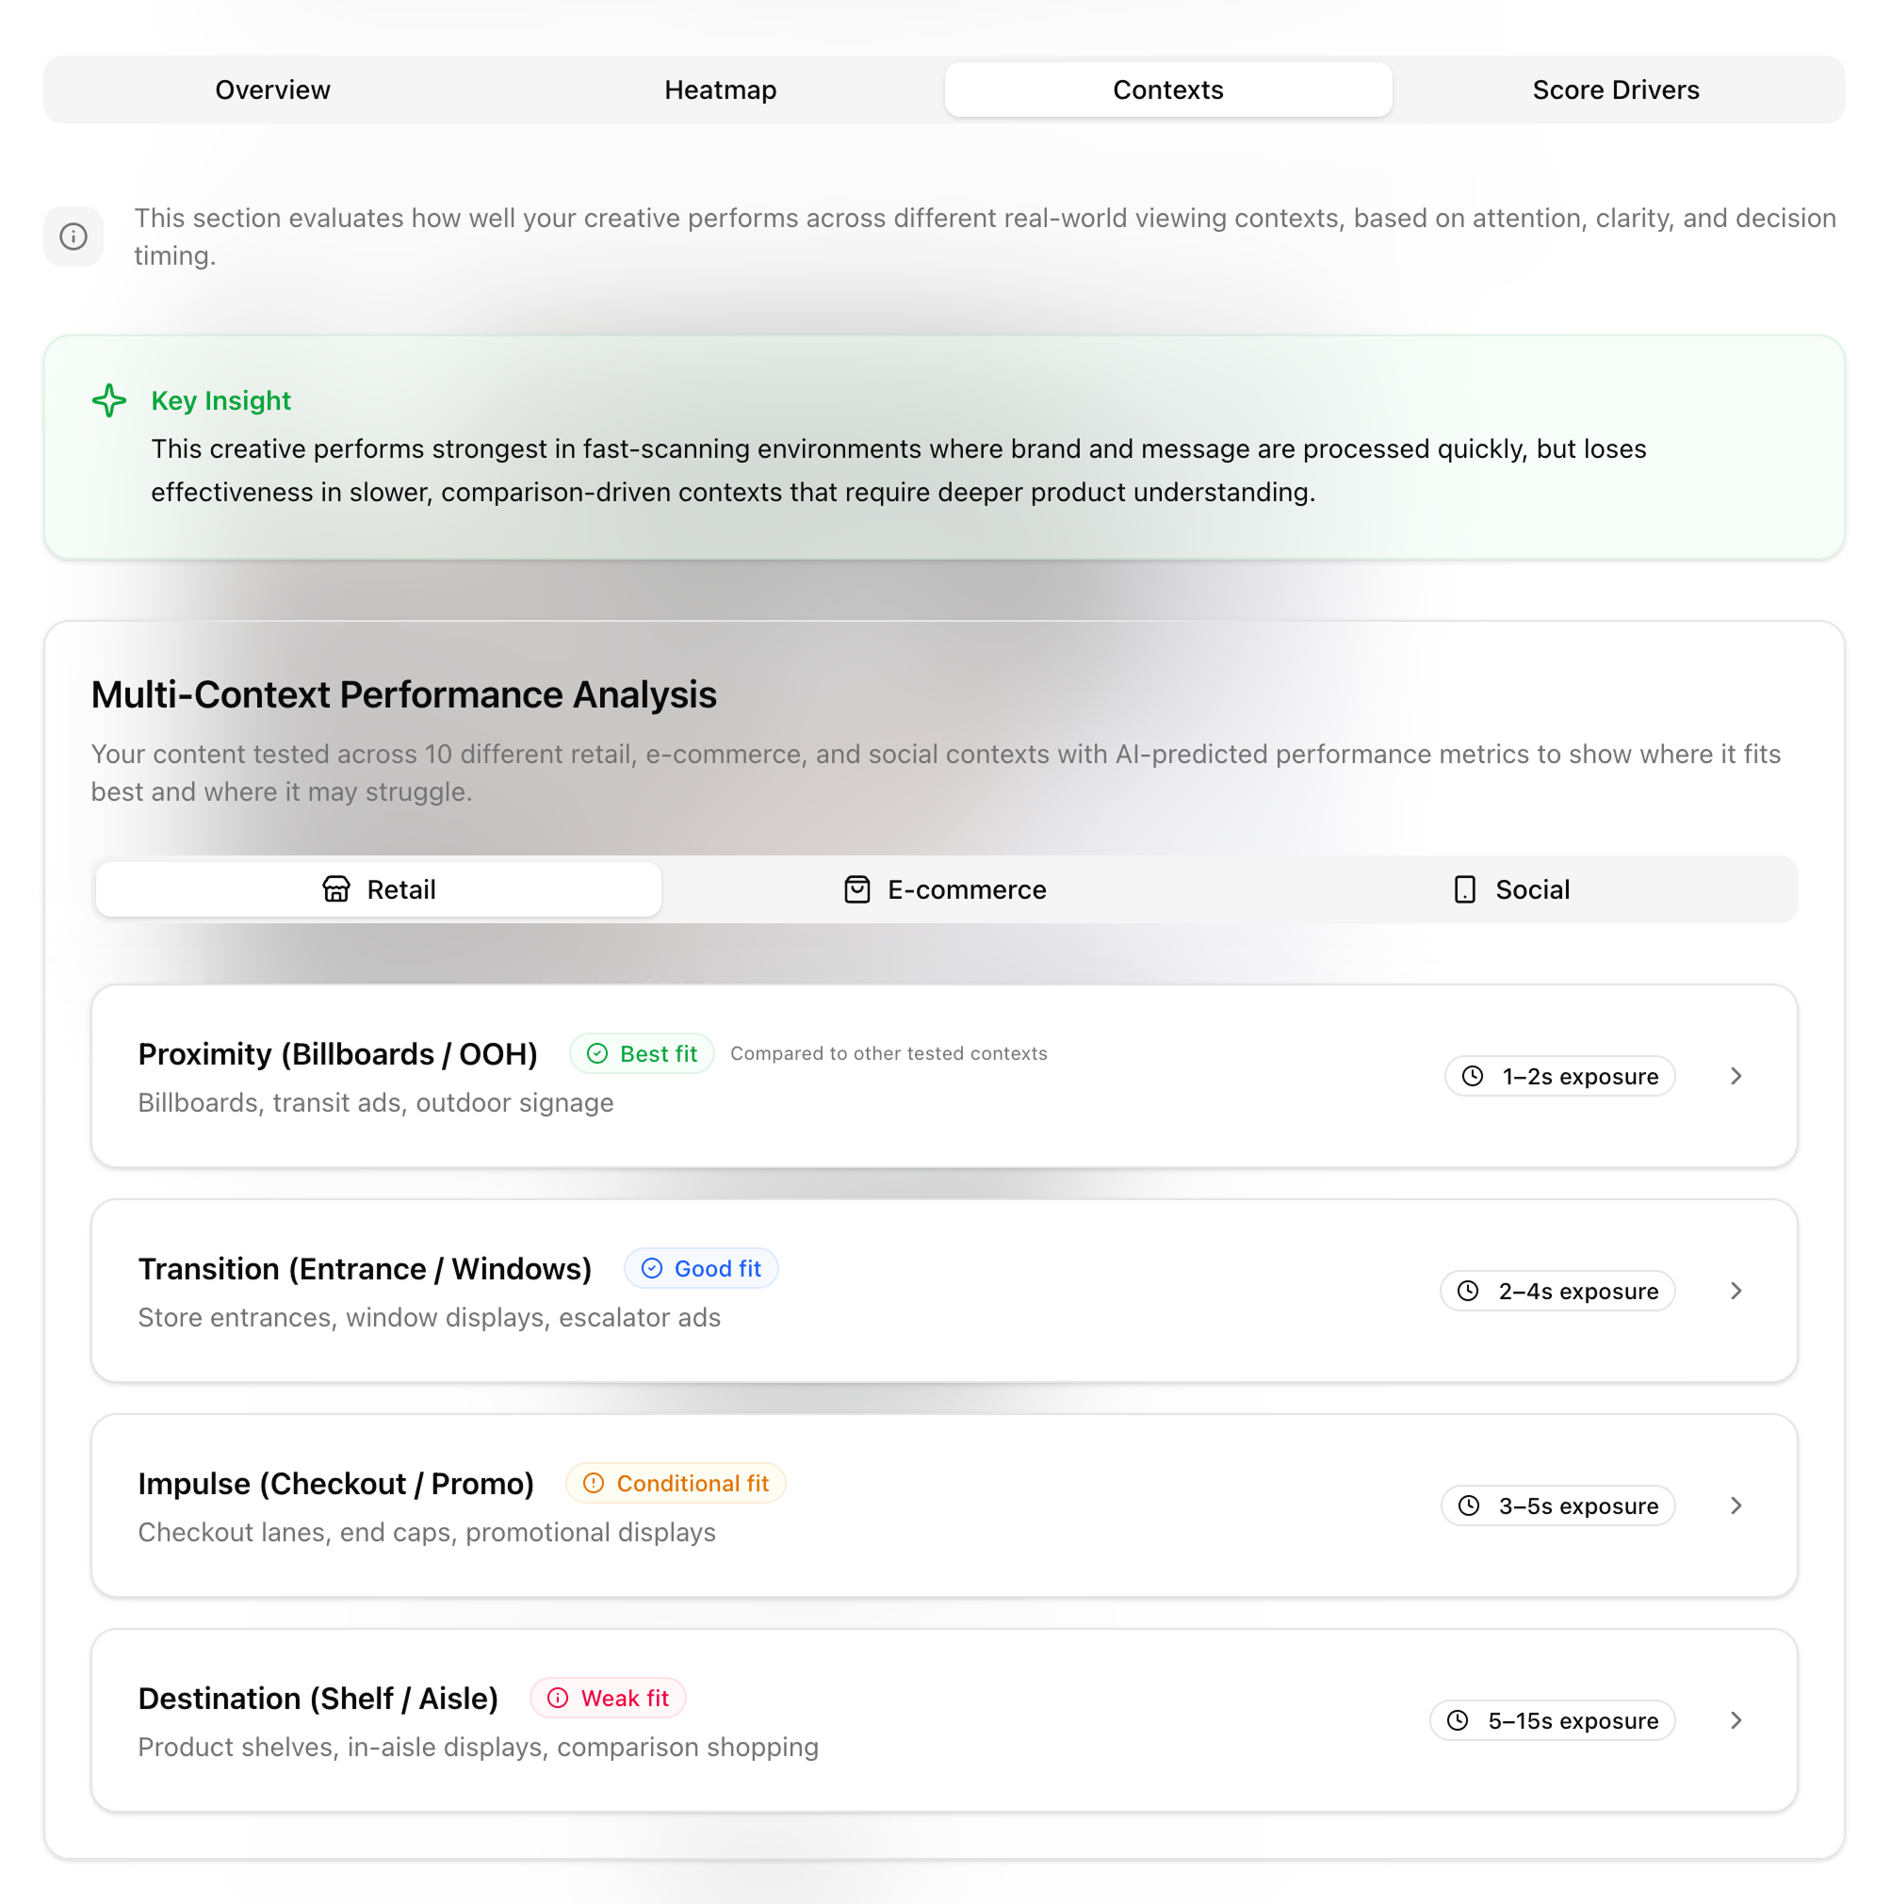This screenshot has height=1904, width=1891.
Task: Switch to the E-commerce segment
Action: (946, 889)
